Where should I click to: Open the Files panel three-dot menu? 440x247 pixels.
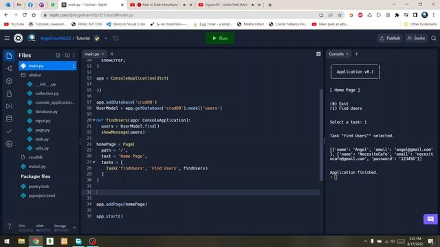click(x=74, y=56)
